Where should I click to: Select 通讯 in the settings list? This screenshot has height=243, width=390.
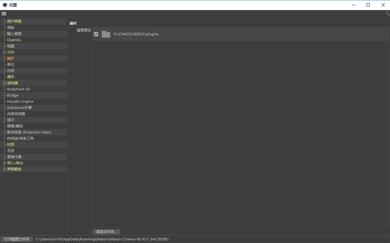click(x=11, y=77)
